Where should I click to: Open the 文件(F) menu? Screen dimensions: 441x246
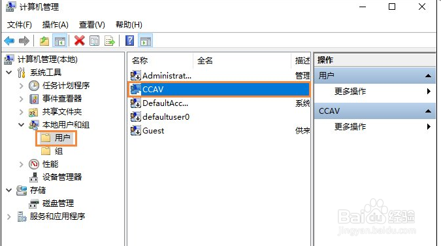[19, 25]
